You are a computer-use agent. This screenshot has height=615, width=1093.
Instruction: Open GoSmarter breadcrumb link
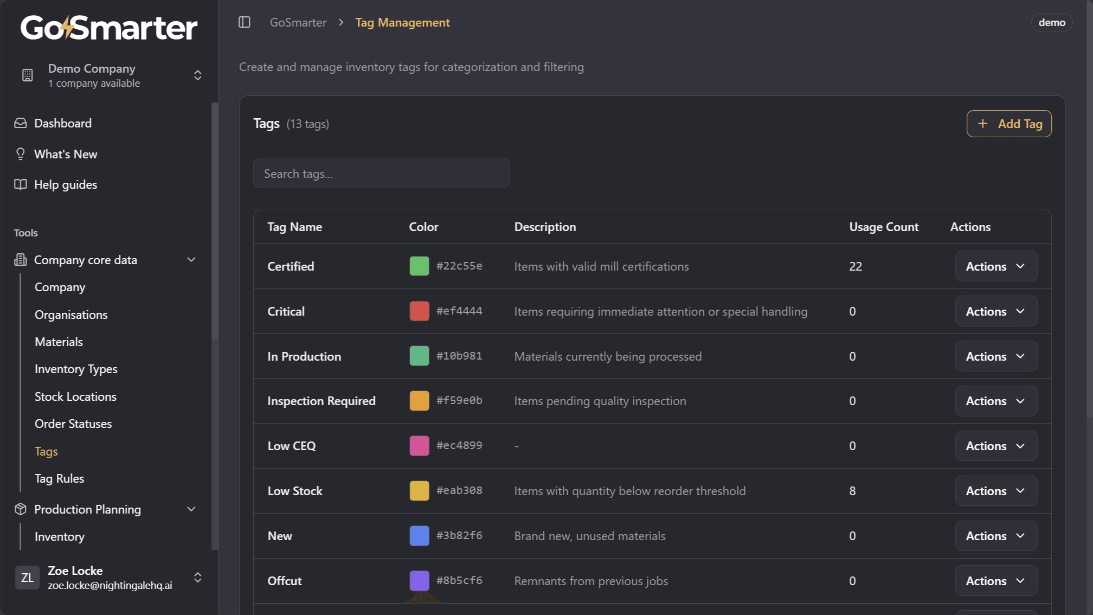tap(298, 22)
